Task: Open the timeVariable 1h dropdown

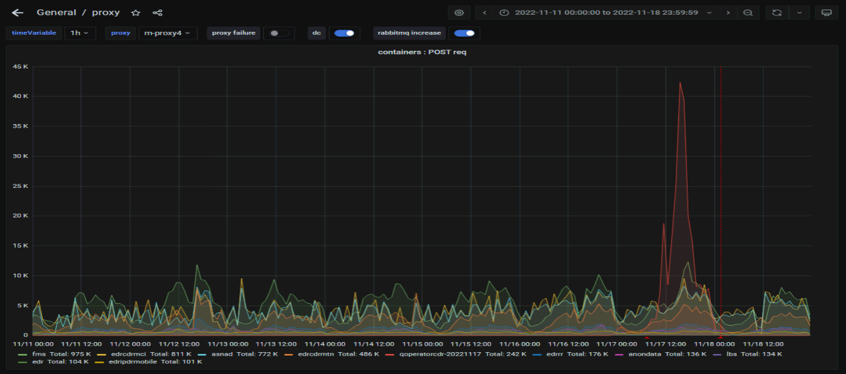Action: (80, 33)
